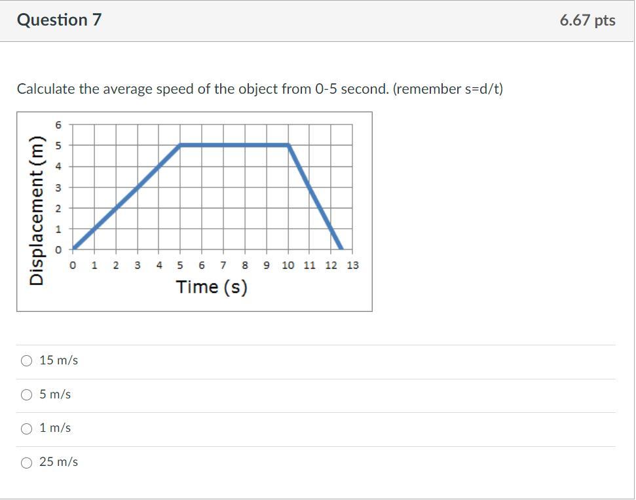Pick the 1 m/s radio button
The height and width of the screenshot is (500, 636).
coord(26,429)
